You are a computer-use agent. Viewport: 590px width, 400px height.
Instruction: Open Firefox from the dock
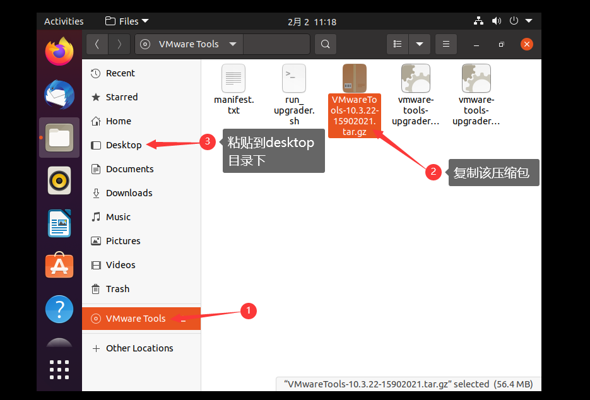(59, 51)
